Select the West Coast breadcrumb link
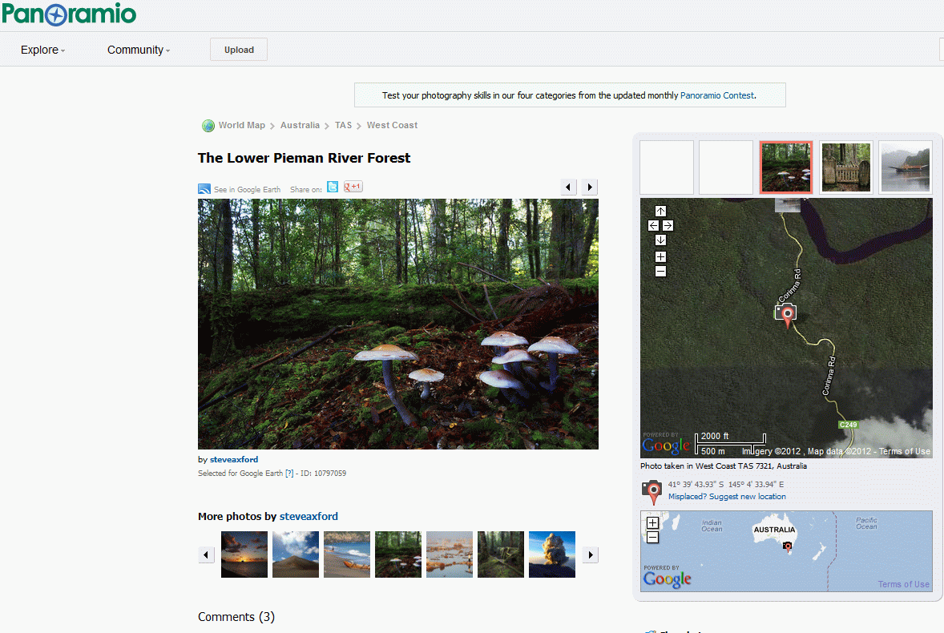944x633 pixels. 392,125
